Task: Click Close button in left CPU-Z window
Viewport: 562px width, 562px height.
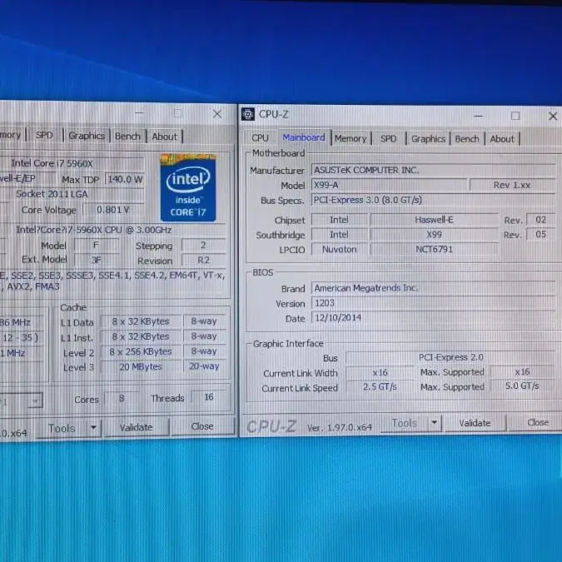Action: (202, 426)
